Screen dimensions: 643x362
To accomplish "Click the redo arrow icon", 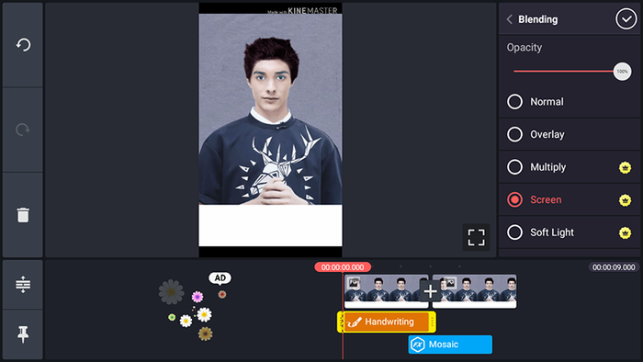I will point(23,130).
